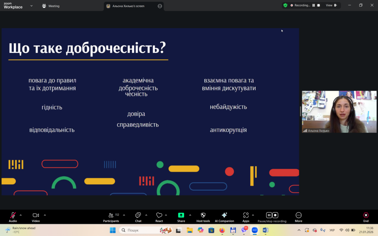
Task: Click the green Share screen button
Action: (181, 215)
